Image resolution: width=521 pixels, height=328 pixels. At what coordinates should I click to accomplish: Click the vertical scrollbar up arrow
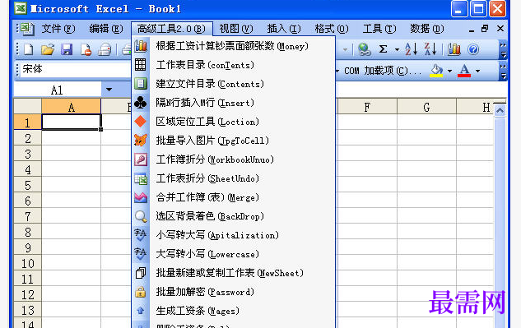(500, 110)
